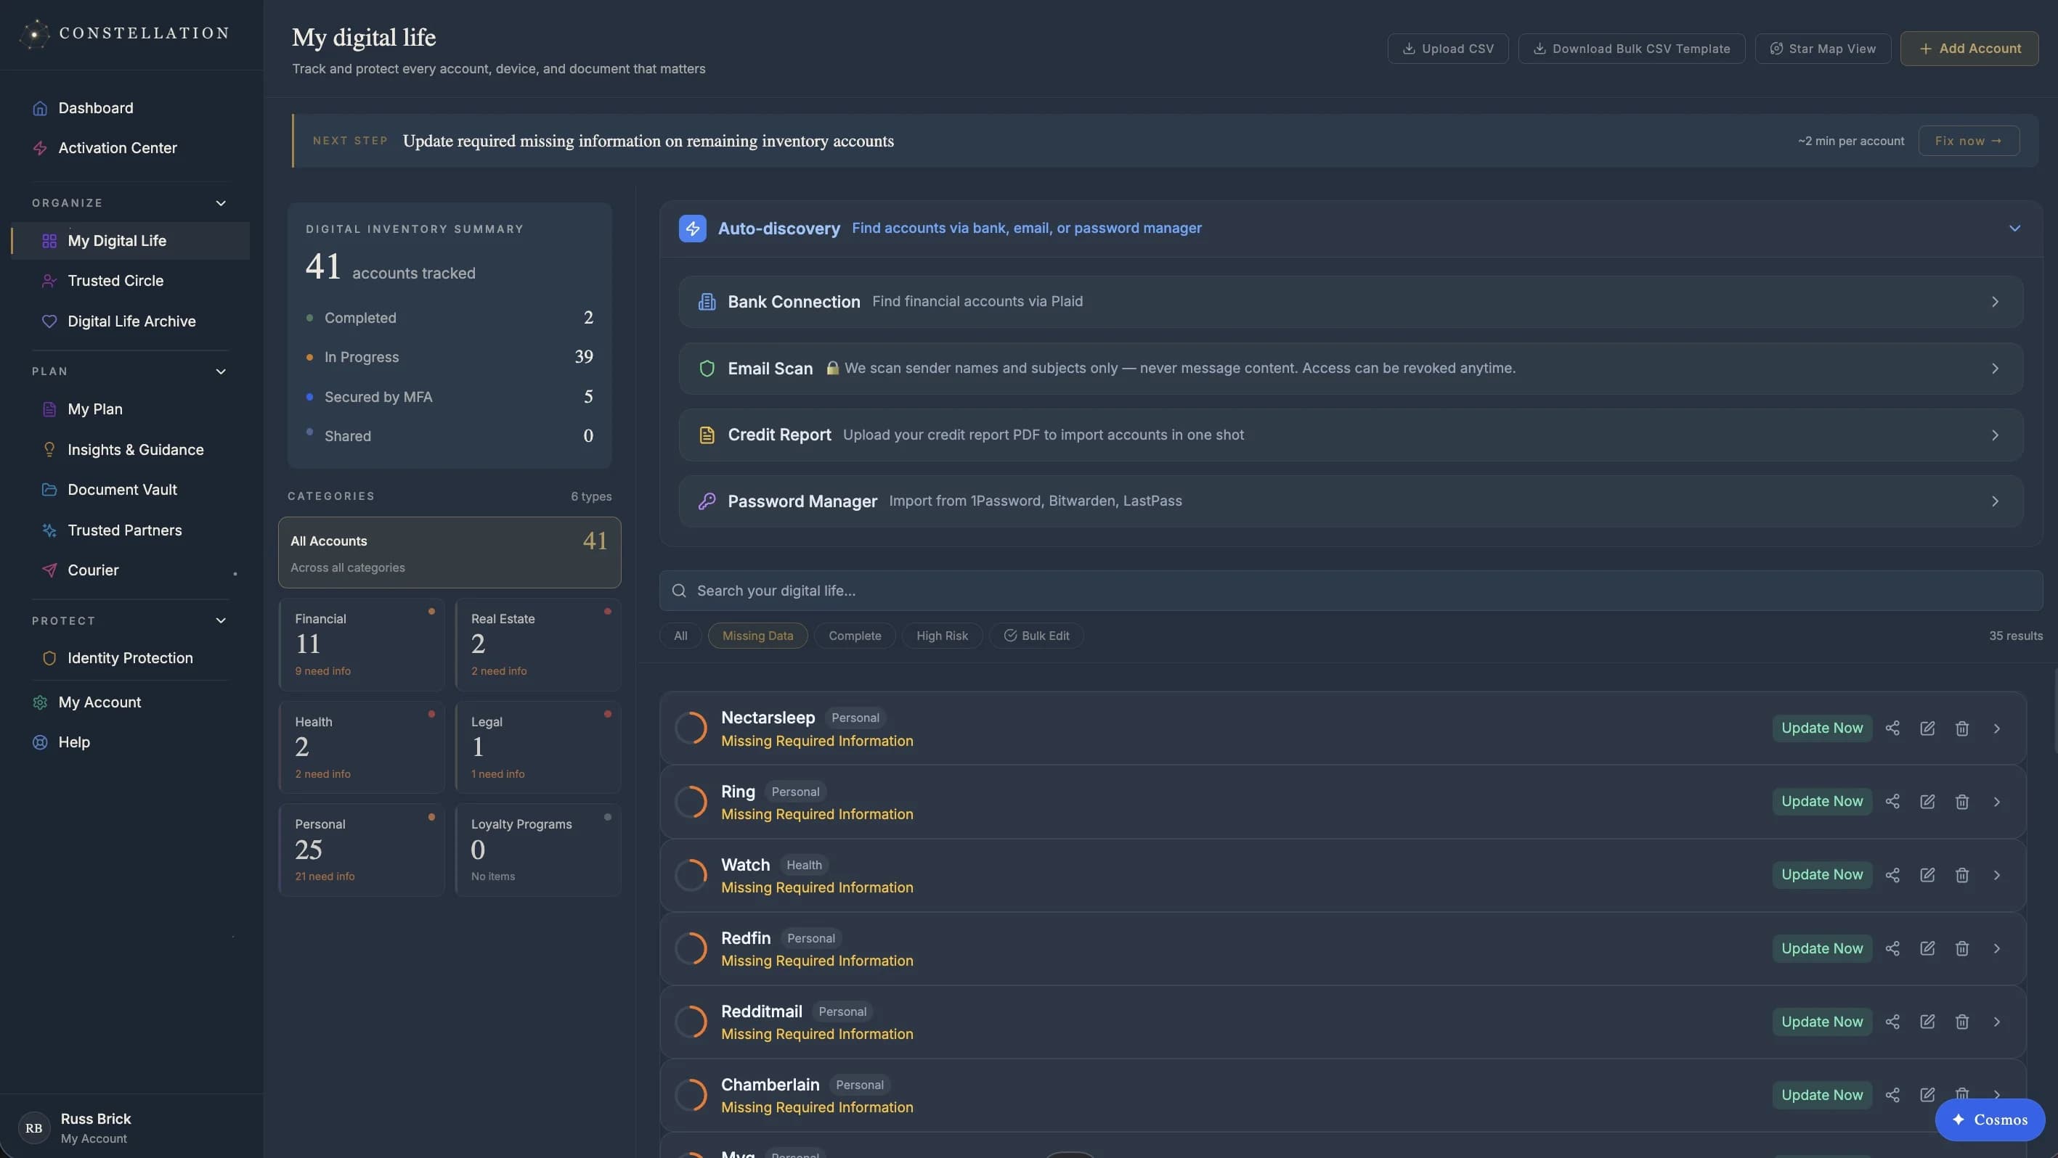The image size is (2058, 1158).
Task: Click the Redfin progress ring
Action: tap(691, 948)
